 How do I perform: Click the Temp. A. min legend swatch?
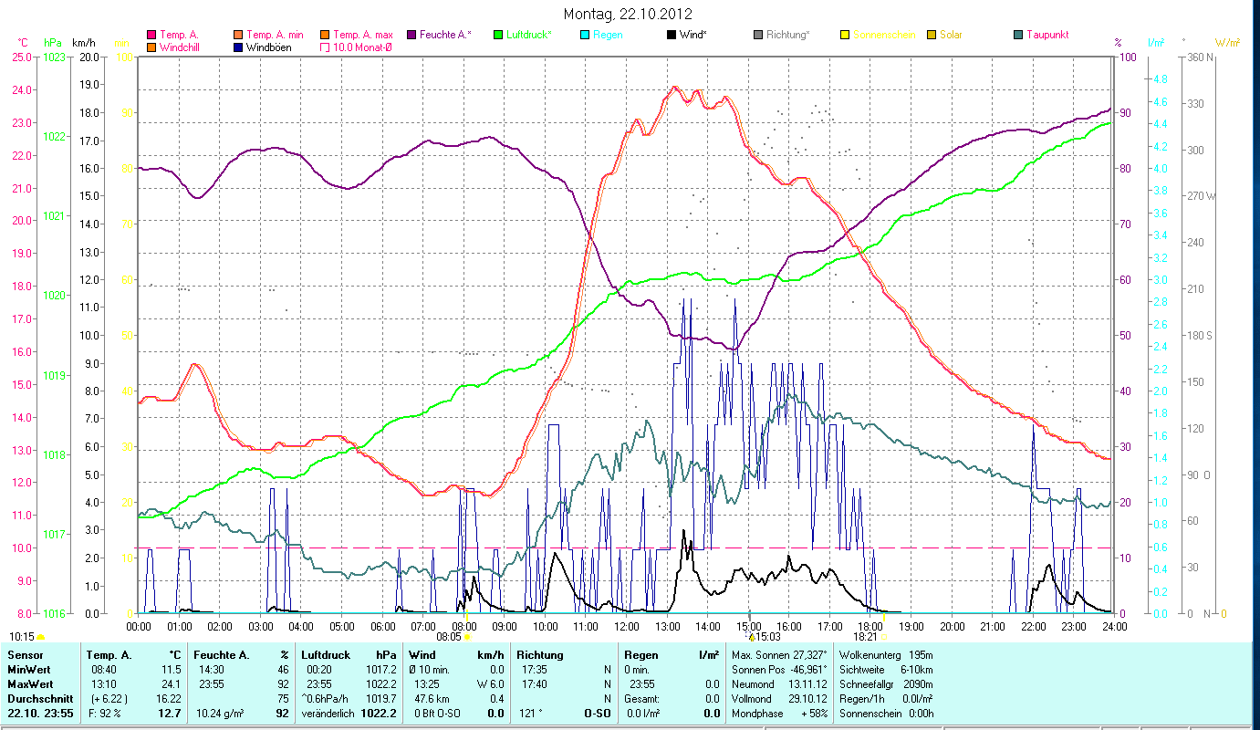tap(239, 35)
